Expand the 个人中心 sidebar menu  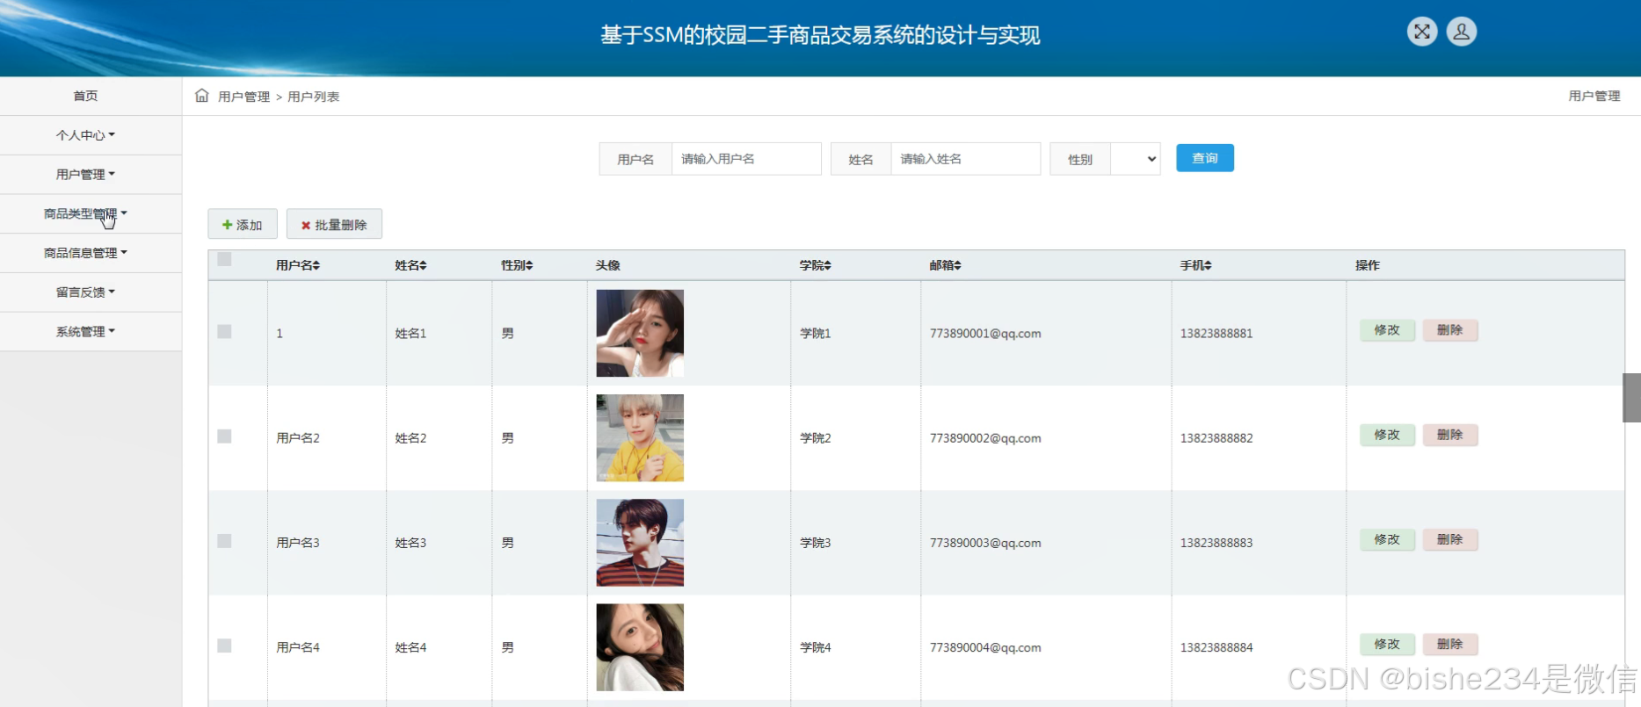click(91, 135)
